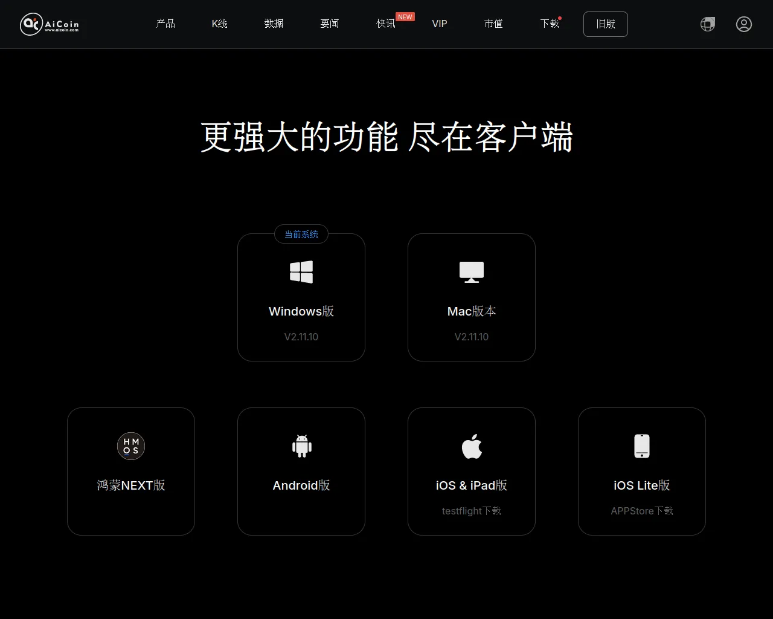Download the Windows版 client
The image size is (773, 619).
click(301, 311)
